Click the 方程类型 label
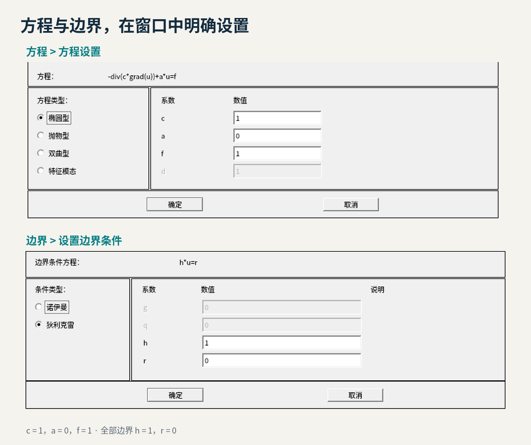The width and height of the screenshot is (531, 445). tap(52, 100)
